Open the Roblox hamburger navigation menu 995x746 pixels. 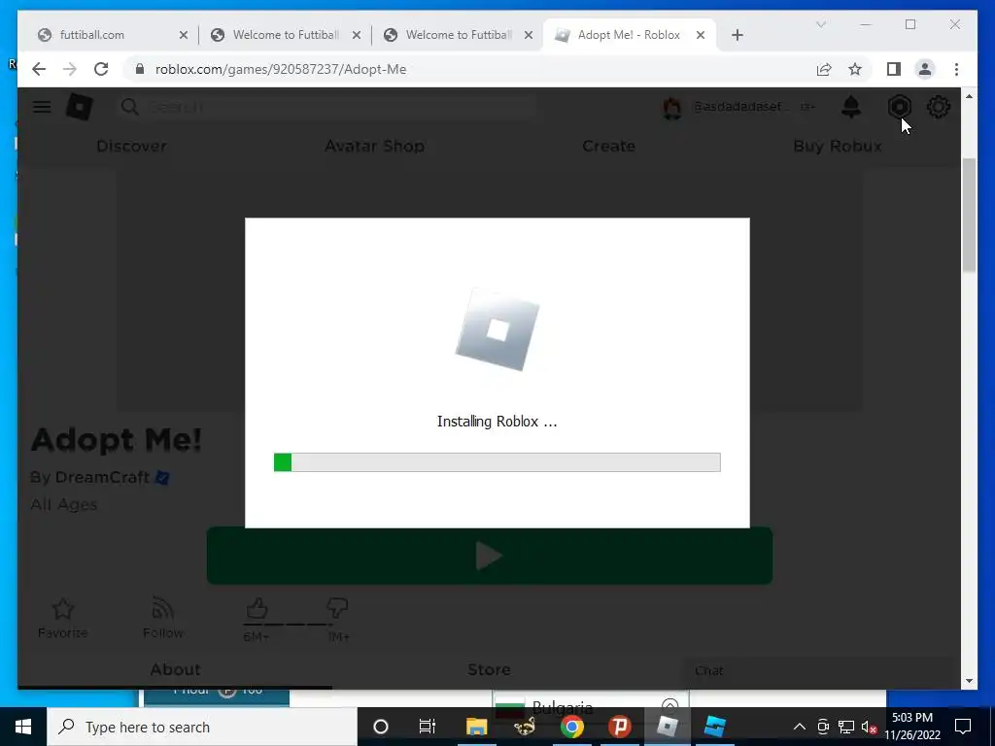click(x=42, y=107)
